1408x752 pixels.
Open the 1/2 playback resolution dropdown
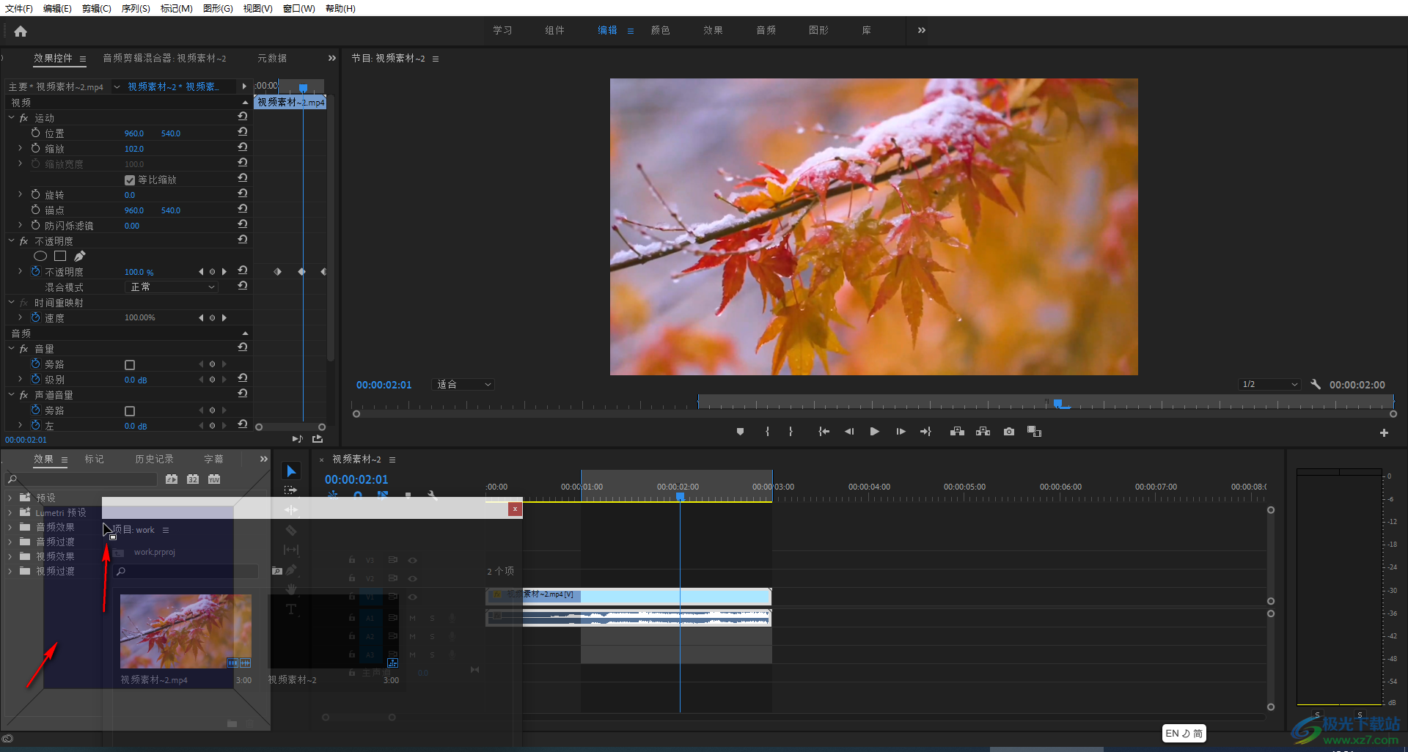(x=1269, y=384)
